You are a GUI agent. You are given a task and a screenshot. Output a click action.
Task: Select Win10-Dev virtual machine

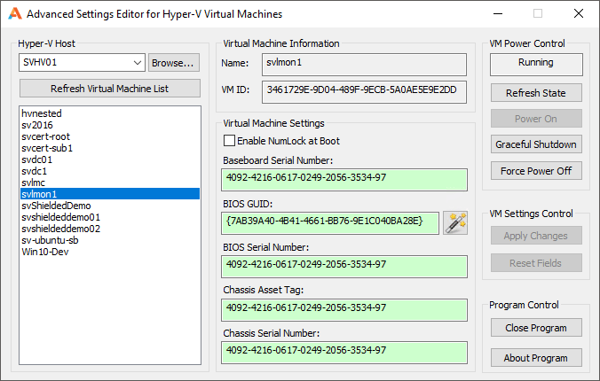(x=110, y=252)
